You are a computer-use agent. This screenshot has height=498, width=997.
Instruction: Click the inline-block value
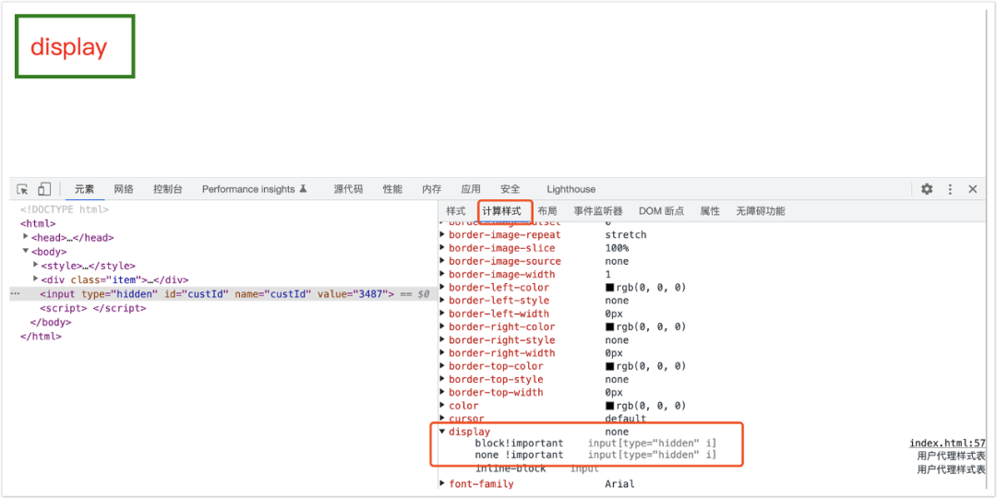pos(510,468)
